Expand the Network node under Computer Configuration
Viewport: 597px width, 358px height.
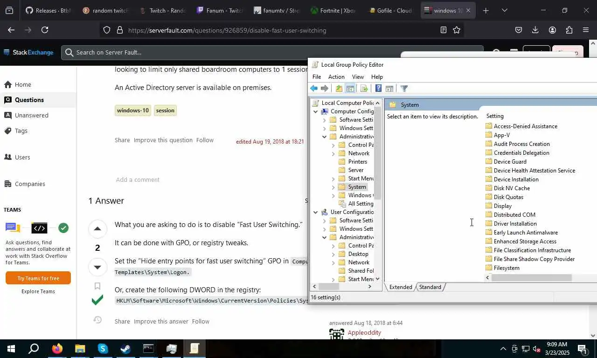click(333, 153)
